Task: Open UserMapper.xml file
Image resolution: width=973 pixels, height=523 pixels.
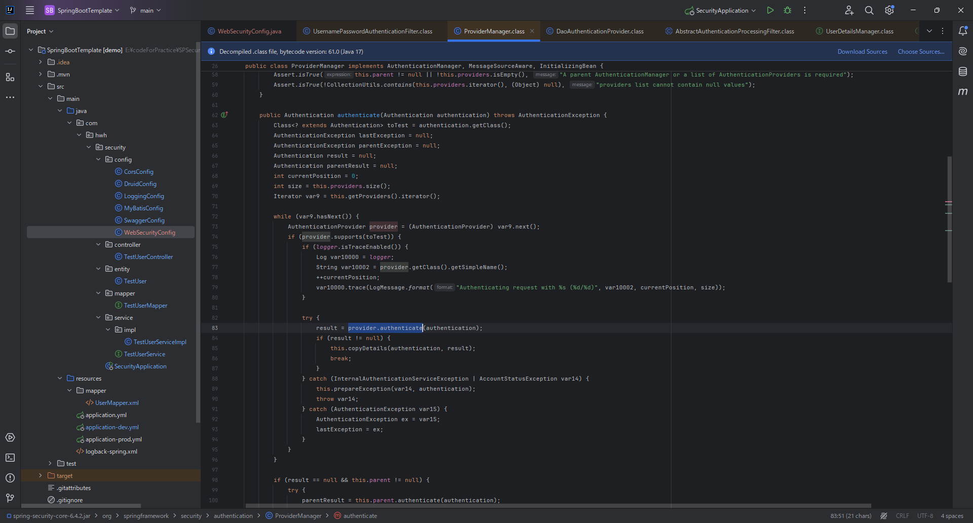Action: tap(113, 402)
